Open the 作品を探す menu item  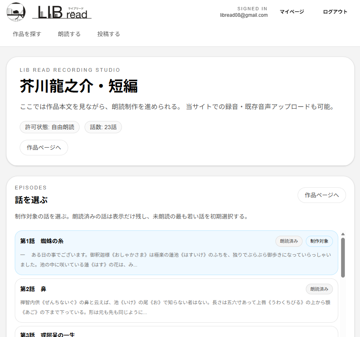click(27, 34)
